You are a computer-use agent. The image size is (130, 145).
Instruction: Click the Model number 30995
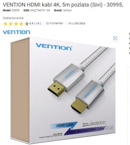[16, 10]
